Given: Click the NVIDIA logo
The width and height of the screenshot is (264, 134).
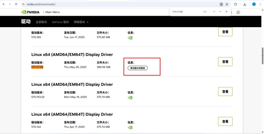Looking at the screenshot, I should tap(30, 12).
